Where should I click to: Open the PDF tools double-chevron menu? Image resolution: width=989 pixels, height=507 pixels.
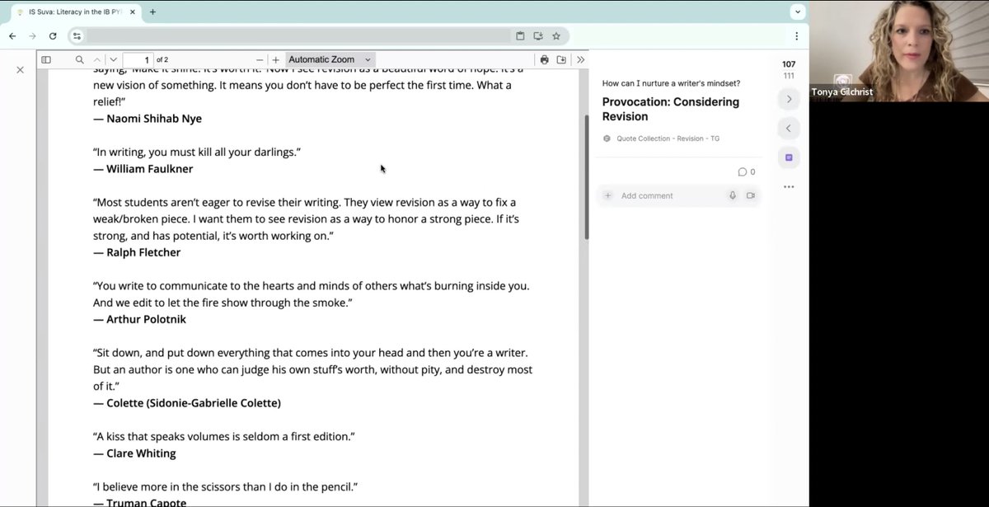580,59
